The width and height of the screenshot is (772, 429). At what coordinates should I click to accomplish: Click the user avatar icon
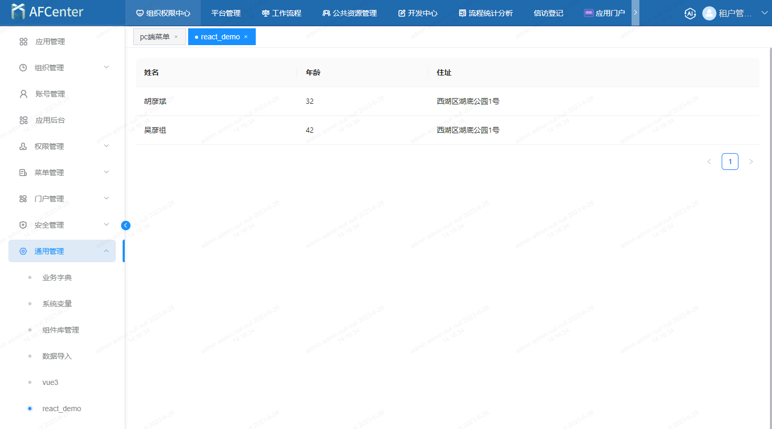pos(709,14)
